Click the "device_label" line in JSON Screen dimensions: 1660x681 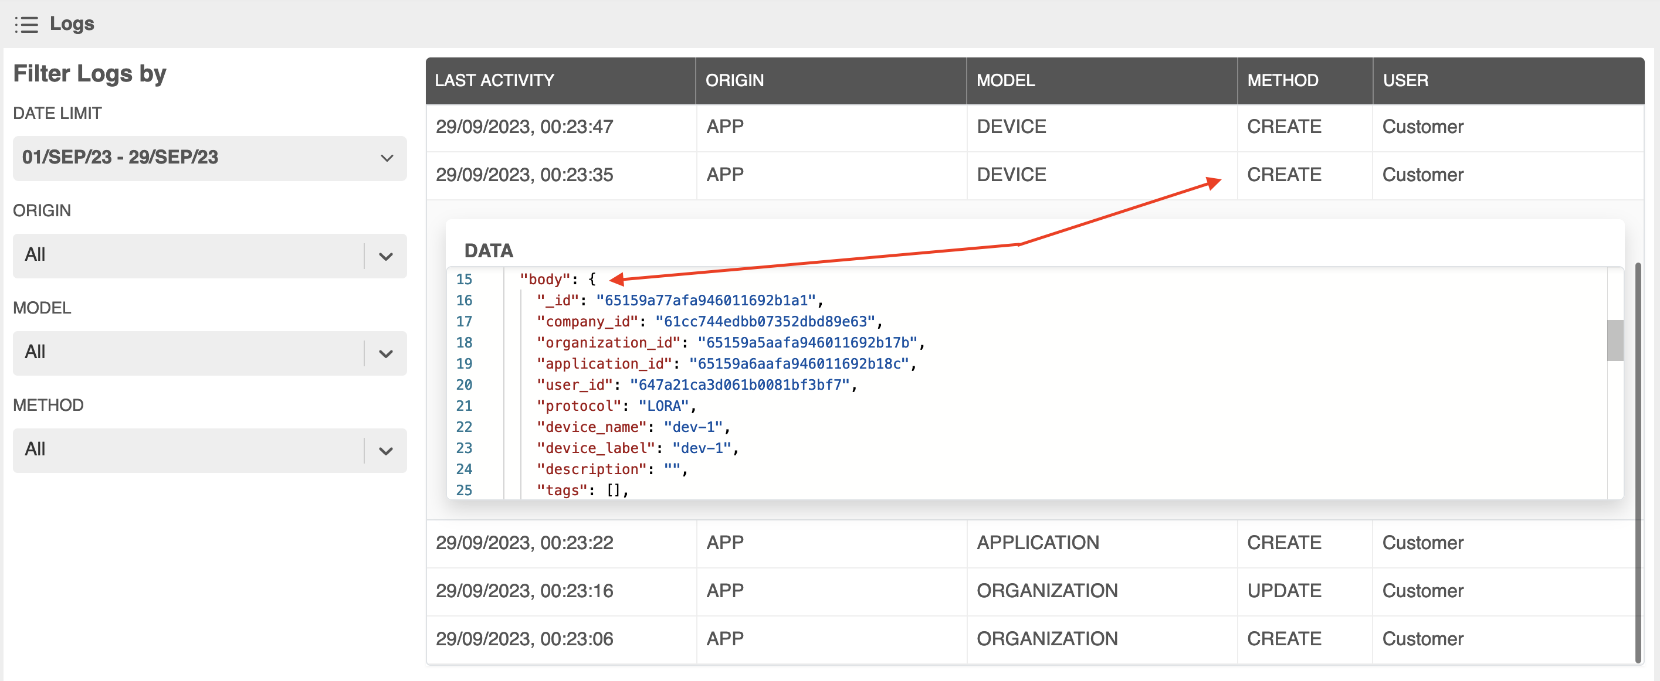638,449
